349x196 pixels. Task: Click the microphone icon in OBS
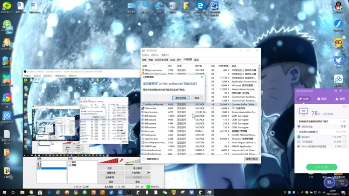pyautogui.click(x=121, y=160)
